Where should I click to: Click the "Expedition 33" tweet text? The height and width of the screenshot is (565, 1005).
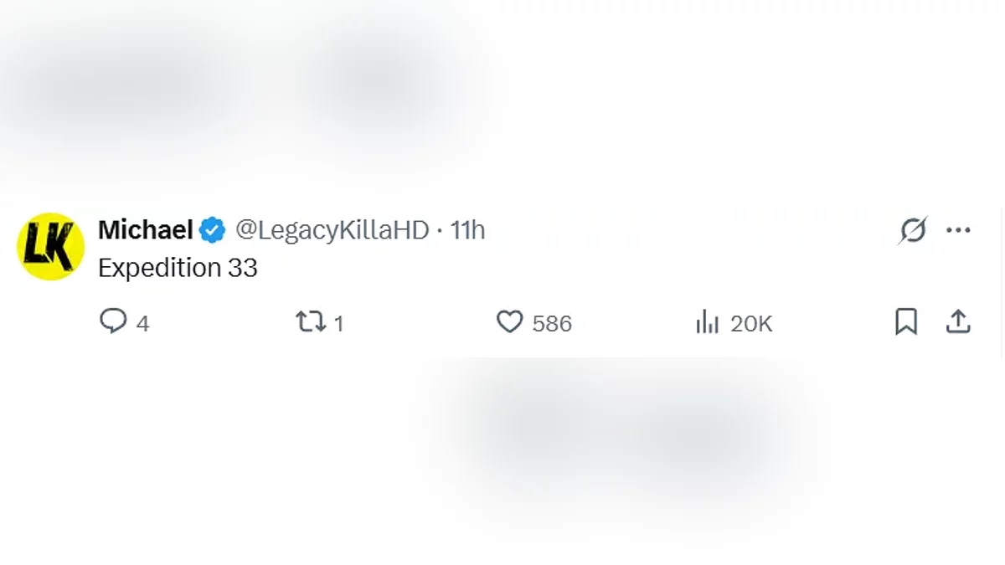(178, 268)
